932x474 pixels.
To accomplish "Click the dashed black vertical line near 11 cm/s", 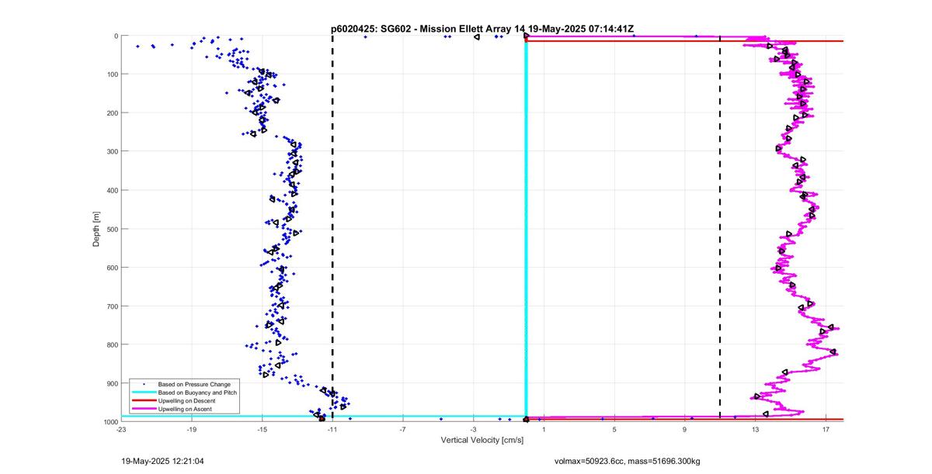I will pos(720,229).
